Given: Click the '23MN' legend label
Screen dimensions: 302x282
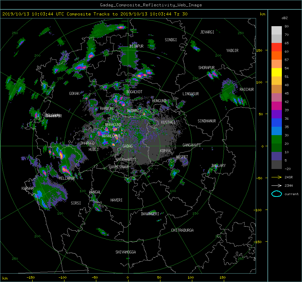Looking at the screenshot, I should [x=289, y=185].
